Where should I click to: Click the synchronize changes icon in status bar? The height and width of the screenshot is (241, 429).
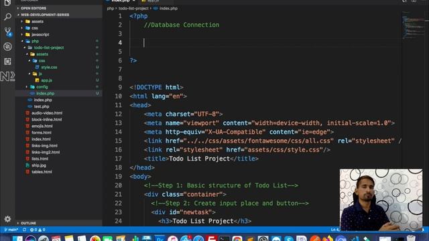tap(24, 230)
